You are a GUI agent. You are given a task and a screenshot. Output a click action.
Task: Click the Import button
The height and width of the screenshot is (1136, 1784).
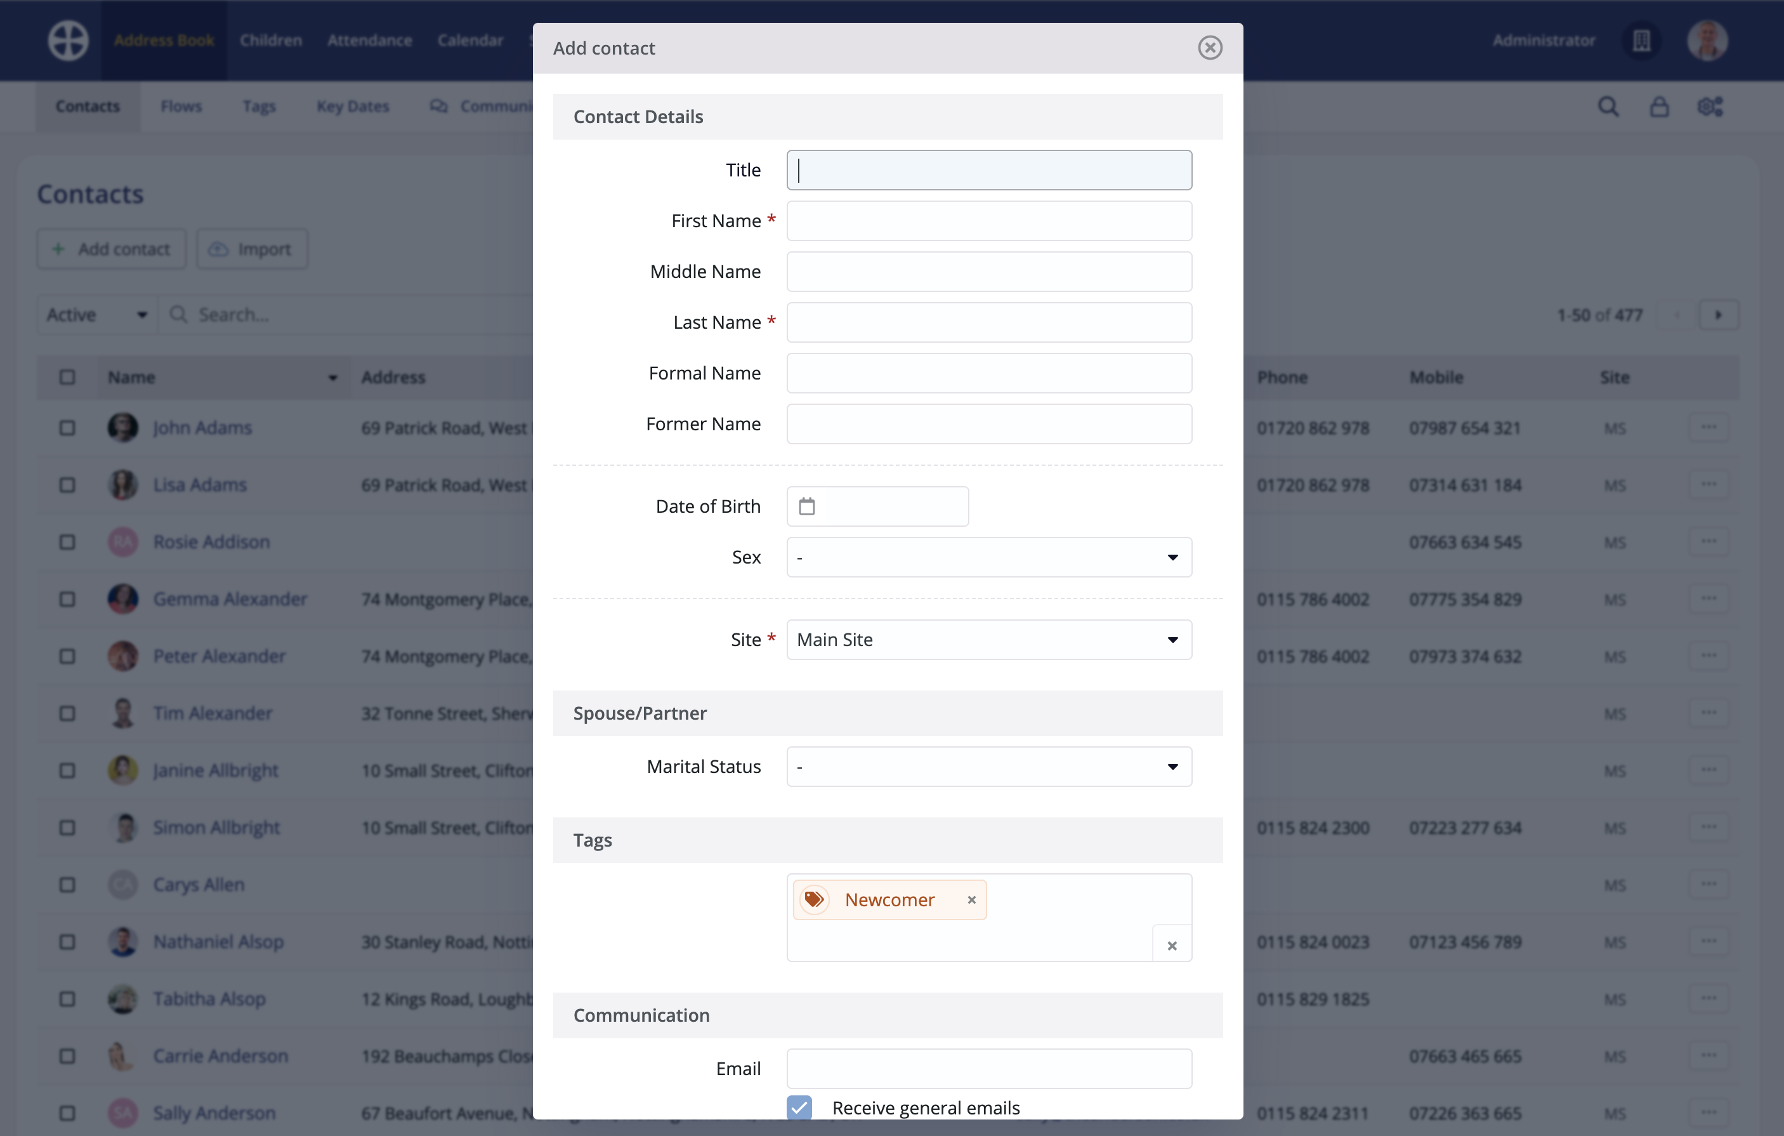point(252,249)
